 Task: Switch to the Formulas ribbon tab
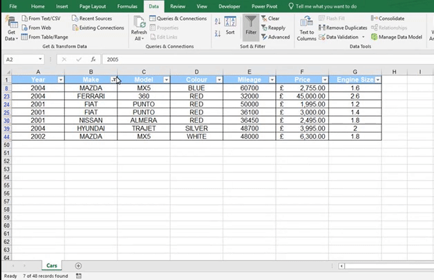coord(127,6)
